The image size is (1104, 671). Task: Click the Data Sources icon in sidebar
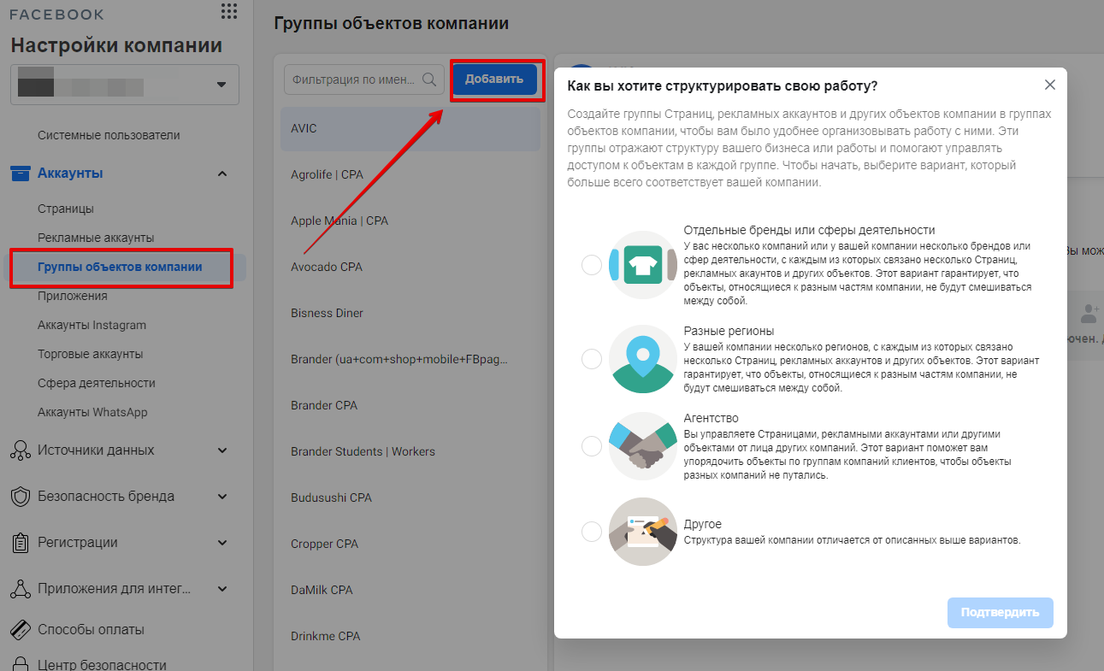(x=20, y=450)
